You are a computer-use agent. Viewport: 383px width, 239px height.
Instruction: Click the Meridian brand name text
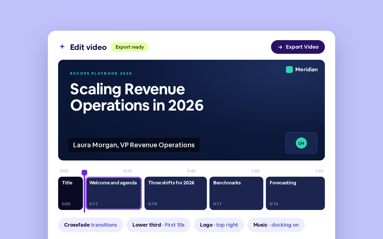coord(306,70)
